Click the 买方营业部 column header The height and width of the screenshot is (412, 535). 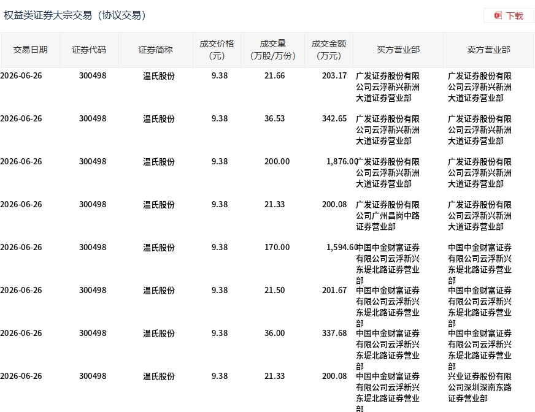point(398,50)
